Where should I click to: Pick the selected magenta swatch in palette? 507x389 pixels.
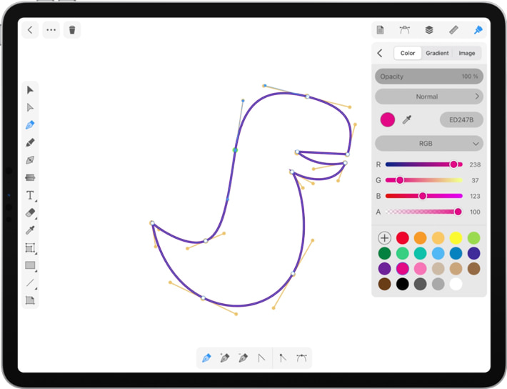coord(402,269)
